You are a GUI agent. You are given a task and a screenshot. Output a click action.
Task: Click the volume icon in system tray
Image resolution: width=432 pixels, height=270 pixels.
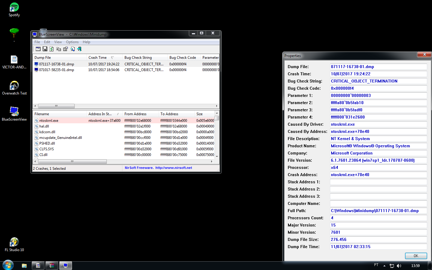399,266
